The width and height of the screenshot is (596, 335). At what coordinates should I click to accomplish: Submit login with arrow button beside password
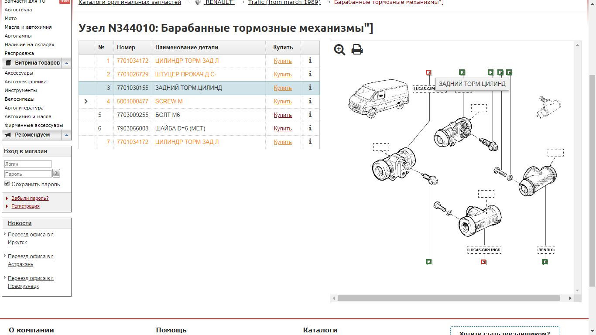click(56, 173)
